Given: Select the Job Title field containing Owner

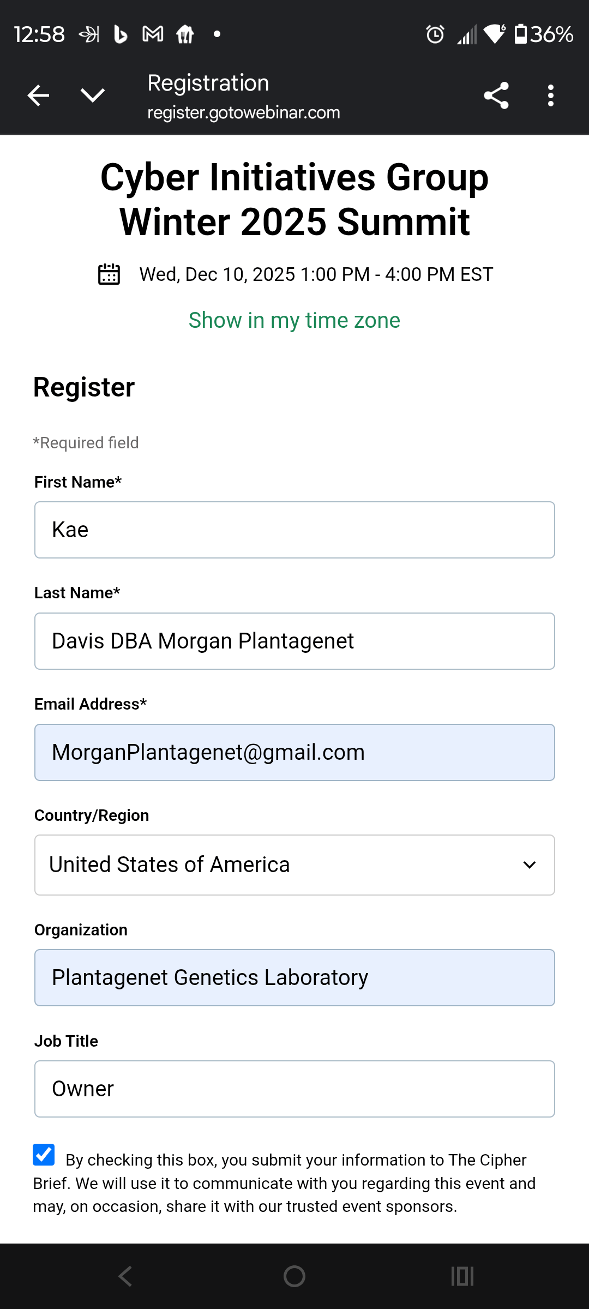Looking at the screenshot, I should coord(294,1089).
